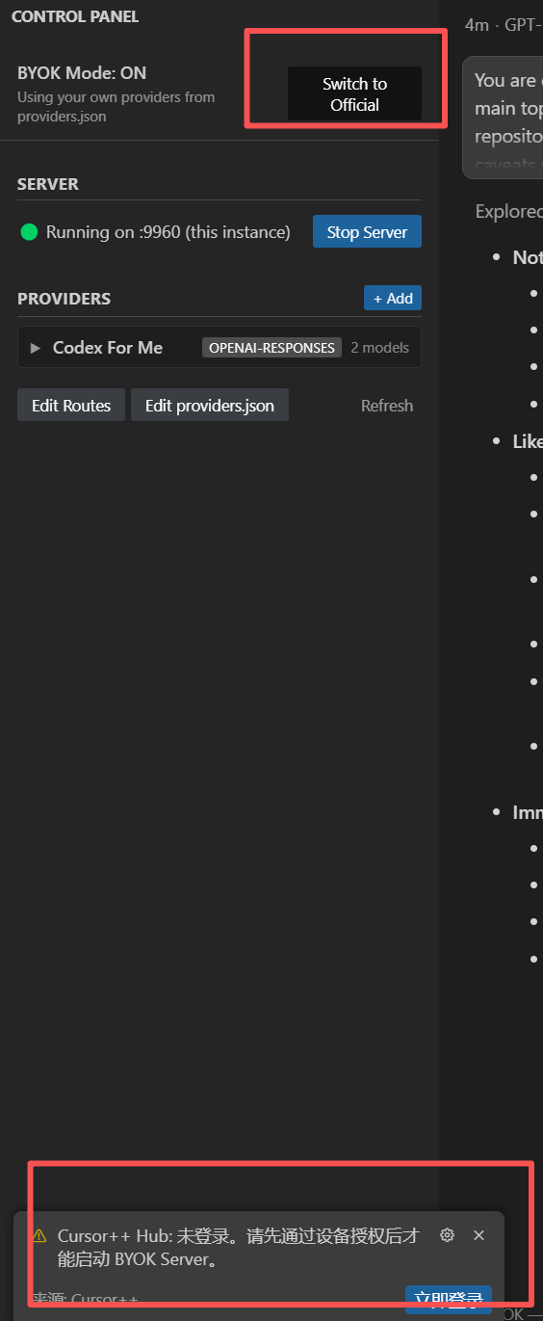Click the green server status dot
The width and height of the screenshot is (543, 1321).
(x=29, y=232)
